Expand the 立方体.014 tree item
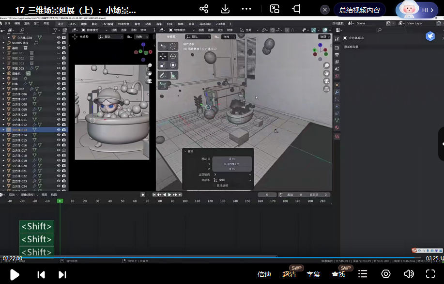444x284 pixels. click(x=3, y=135)
